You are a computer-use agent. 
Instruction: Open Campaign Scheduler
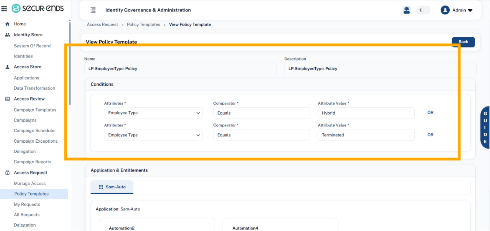click(35, 130)
